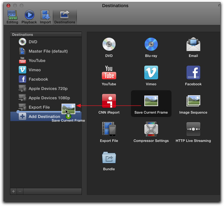Click the HTTP Live Streaming text label

pos(193,141)
